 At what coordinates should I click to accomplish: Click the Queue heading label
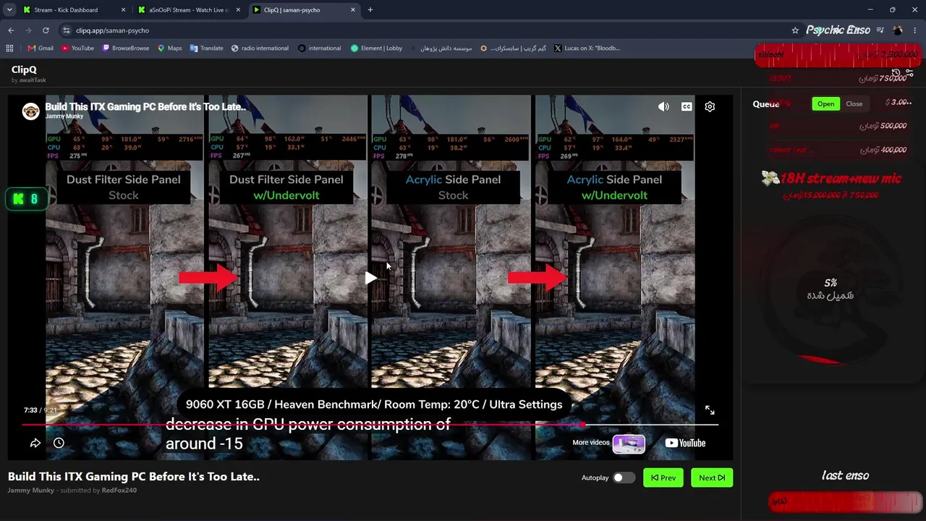pos(765,104)
